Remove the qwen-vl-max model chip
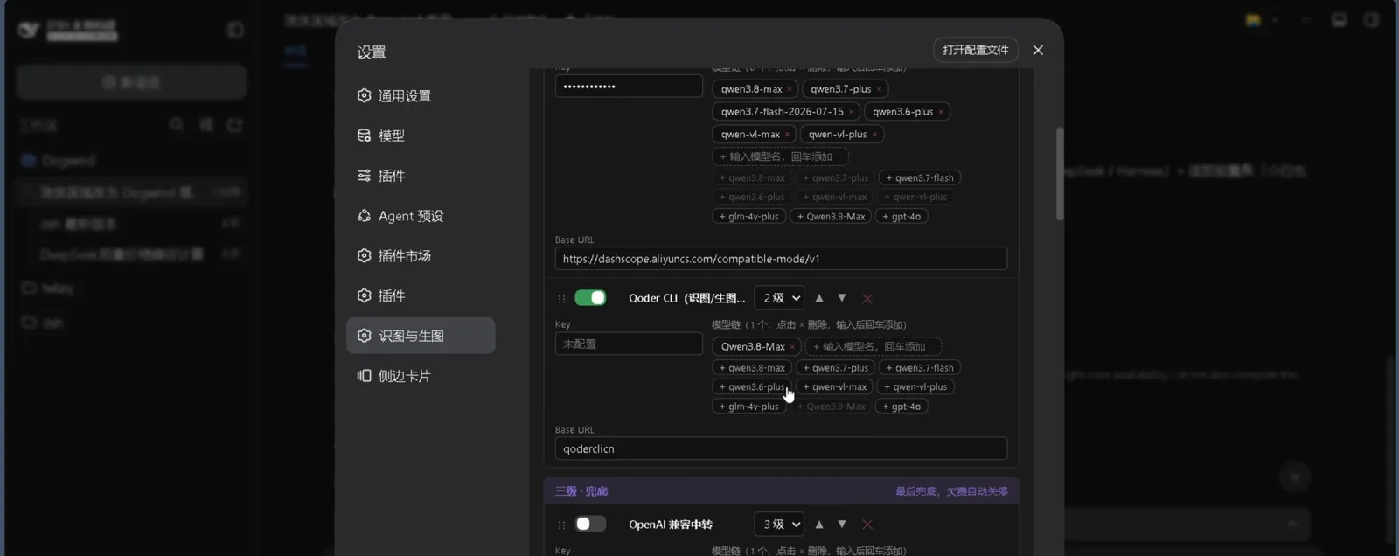The height and width of the screenshot is (556, 1399). [787, 135]
